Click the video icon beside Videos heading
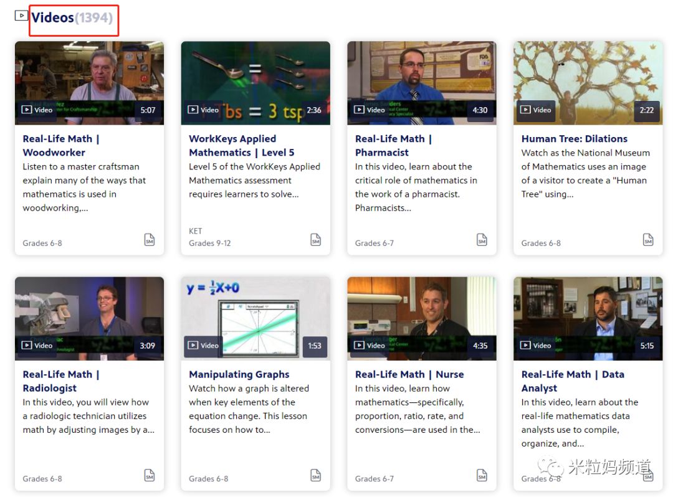The image size is (673, 497). click(x=21, y=16)
